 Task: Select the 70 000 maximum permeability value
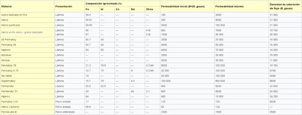pos(219,50)
